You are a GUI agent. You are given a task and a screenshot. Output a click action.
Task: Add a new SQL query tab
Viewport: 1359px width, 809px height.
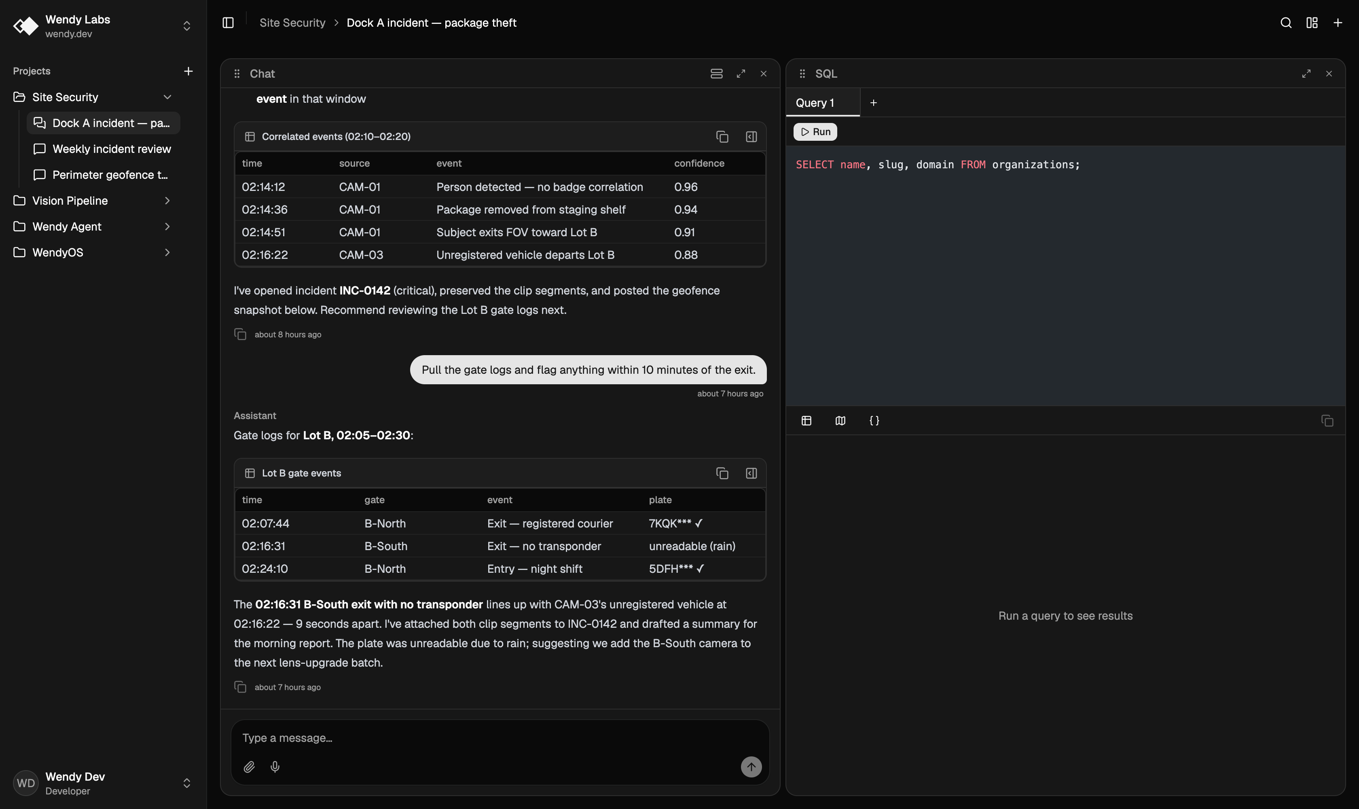click(x=873, y=102)
